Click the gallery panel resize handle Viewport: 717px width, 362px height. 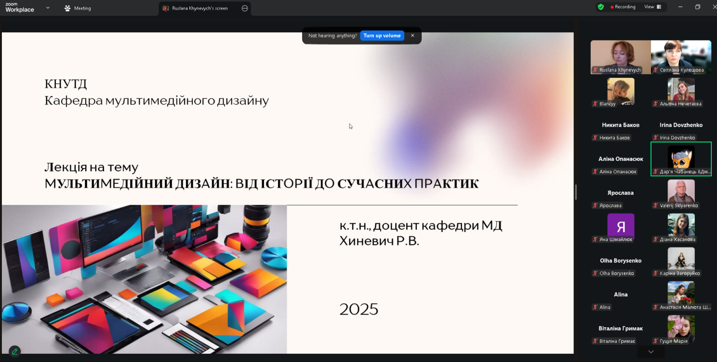coord(576,192)
